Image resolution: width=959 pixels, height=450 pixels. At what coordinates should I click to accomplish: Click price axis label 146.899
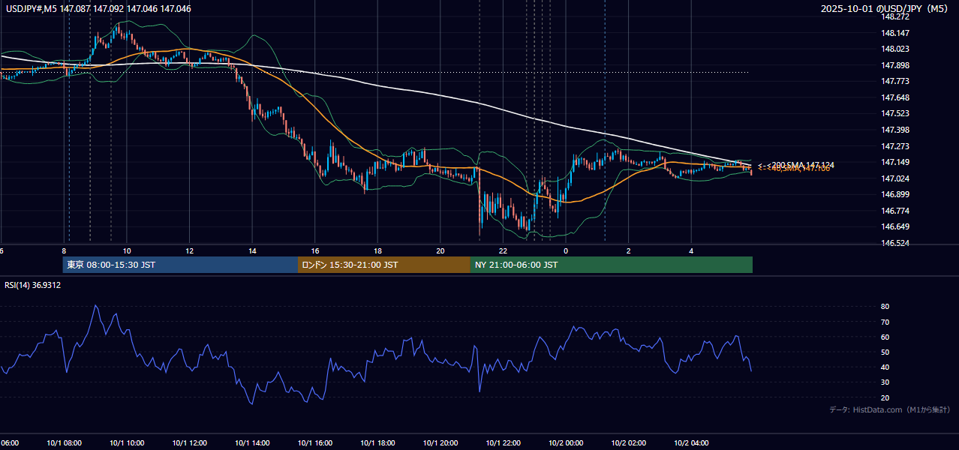896,194
